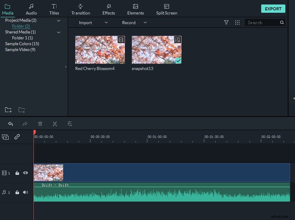
Task: Switch to the Transition tab
Action: [x=80, y=9]
